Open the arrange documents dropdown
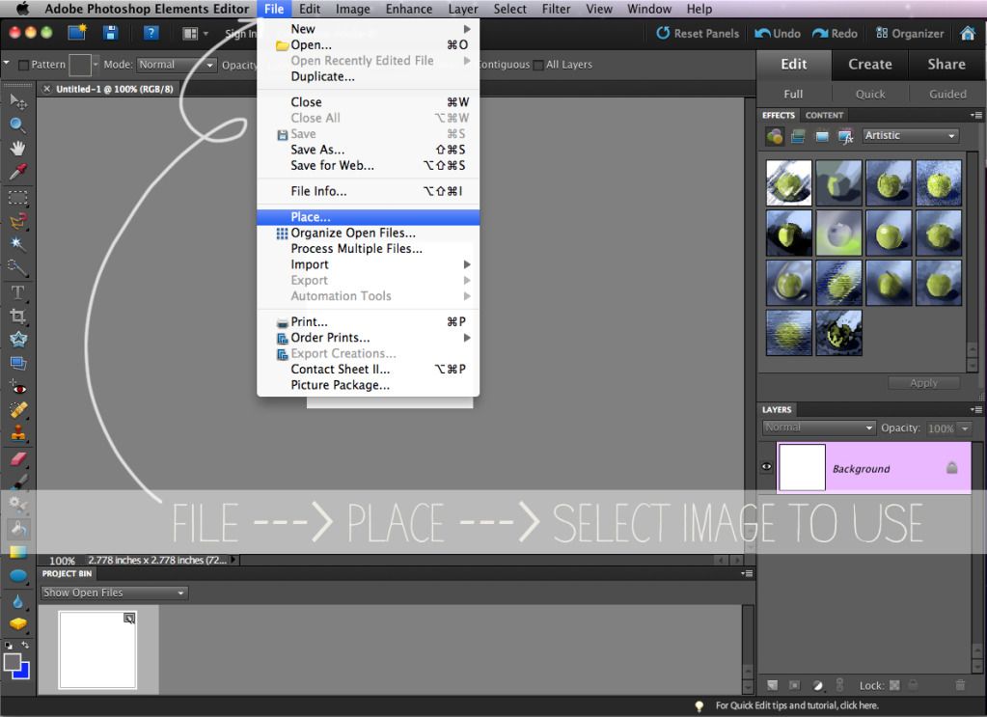This screenshot has width=987, height=717. click(195, 34)
